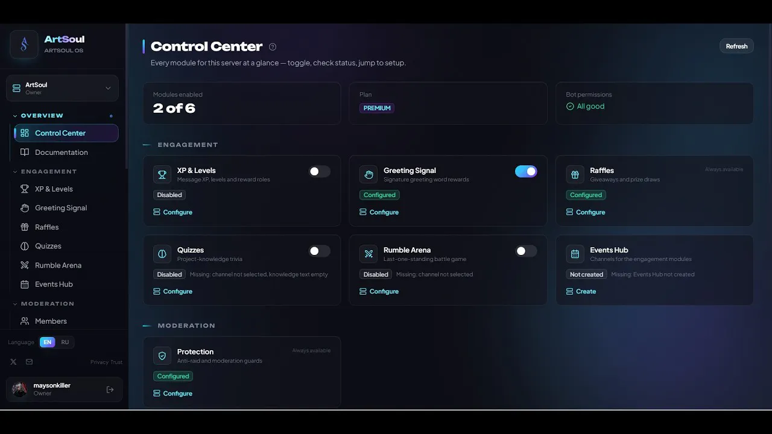Click the book icon beside Documentation
Viewport: 772px width, 434px height.
(x=25, y=153)
